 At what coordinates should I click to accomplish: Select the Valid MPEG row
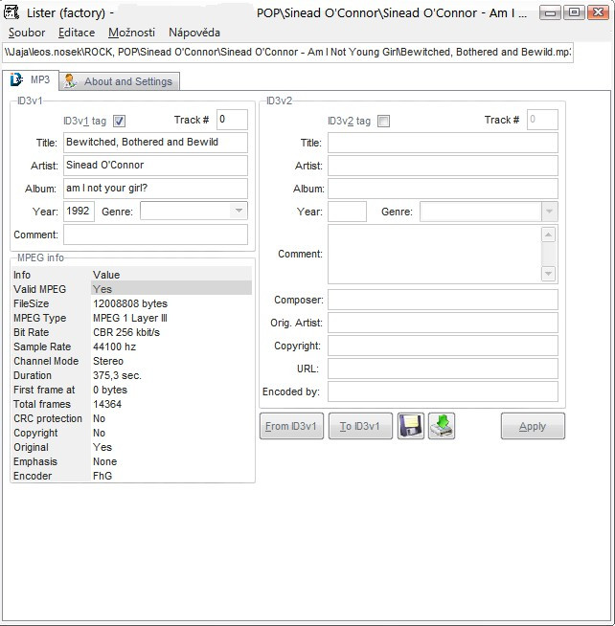132,289
